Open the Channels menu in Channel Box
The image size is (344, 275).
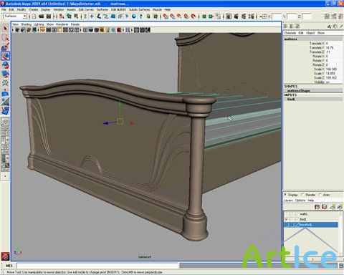pos(290,33)
